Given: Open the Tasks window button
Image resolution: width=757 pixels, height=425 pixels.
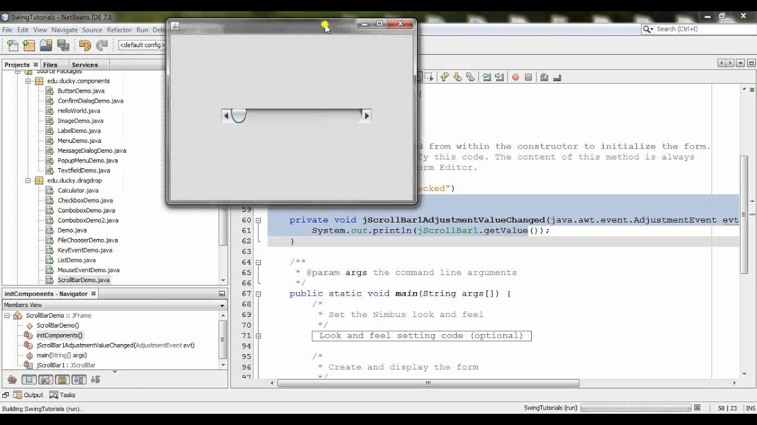Looking at the screenshot, I should (x=62, y=395).
